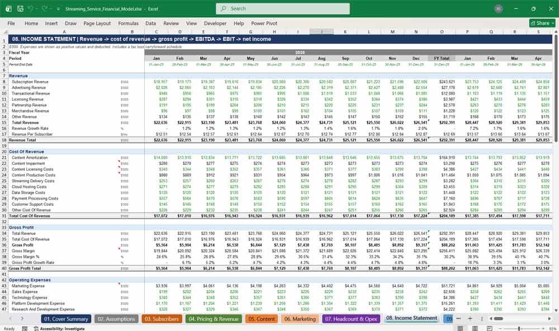
Task: Adjust the zoom slider handle
Action: pos(519,329)
